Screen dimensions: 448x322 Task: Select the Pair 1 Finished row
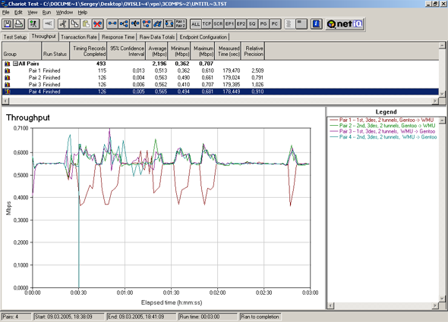point(220,70)
